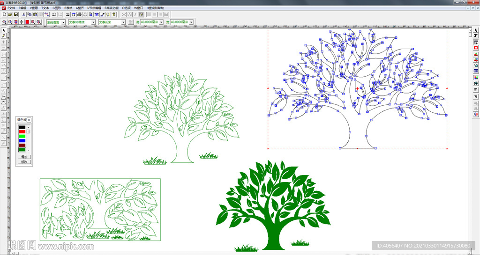Click the lightbulb icon in toolbar

[x=108, y=15]
